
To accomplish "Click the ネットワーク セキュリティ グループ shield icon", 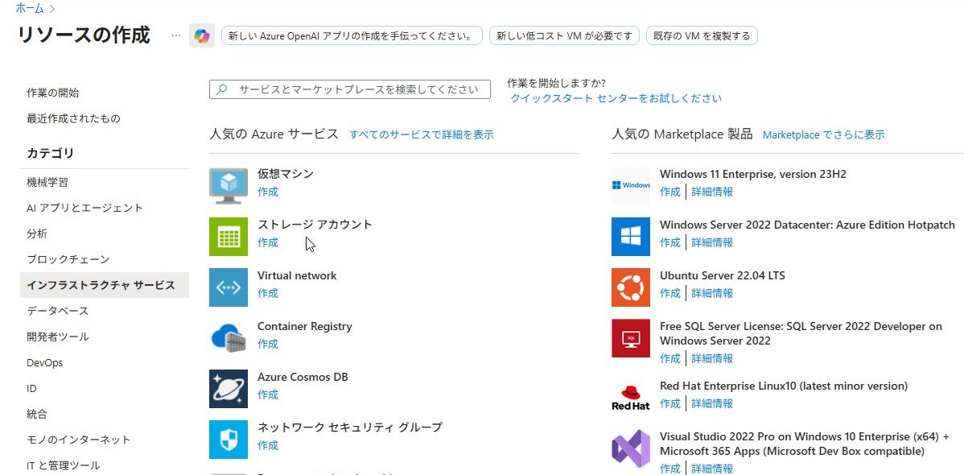I will point(229,440).
